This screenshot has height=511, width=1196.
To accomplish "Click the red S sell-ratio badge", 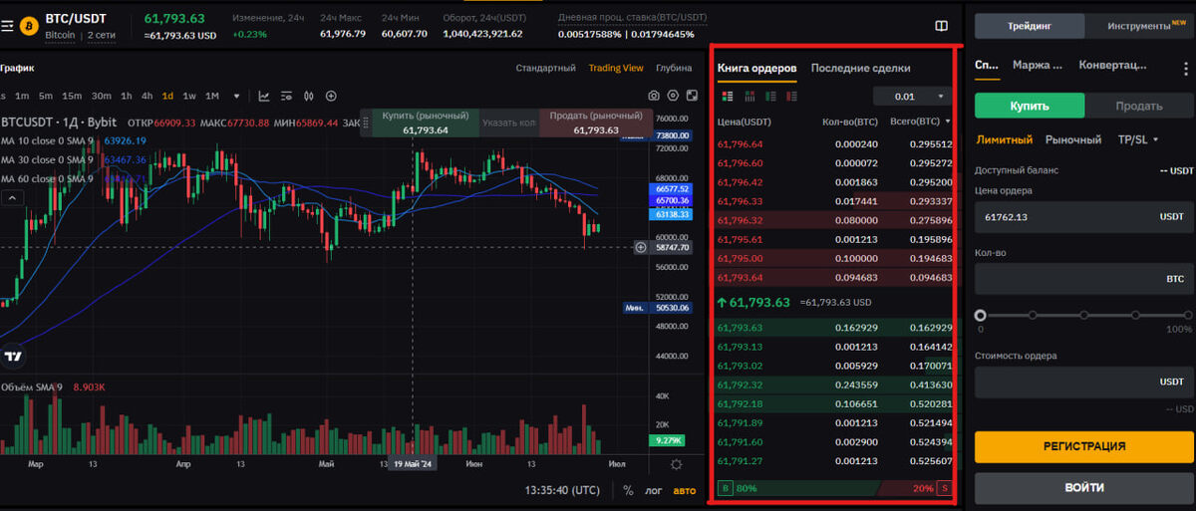I will (x=943, y=488).
